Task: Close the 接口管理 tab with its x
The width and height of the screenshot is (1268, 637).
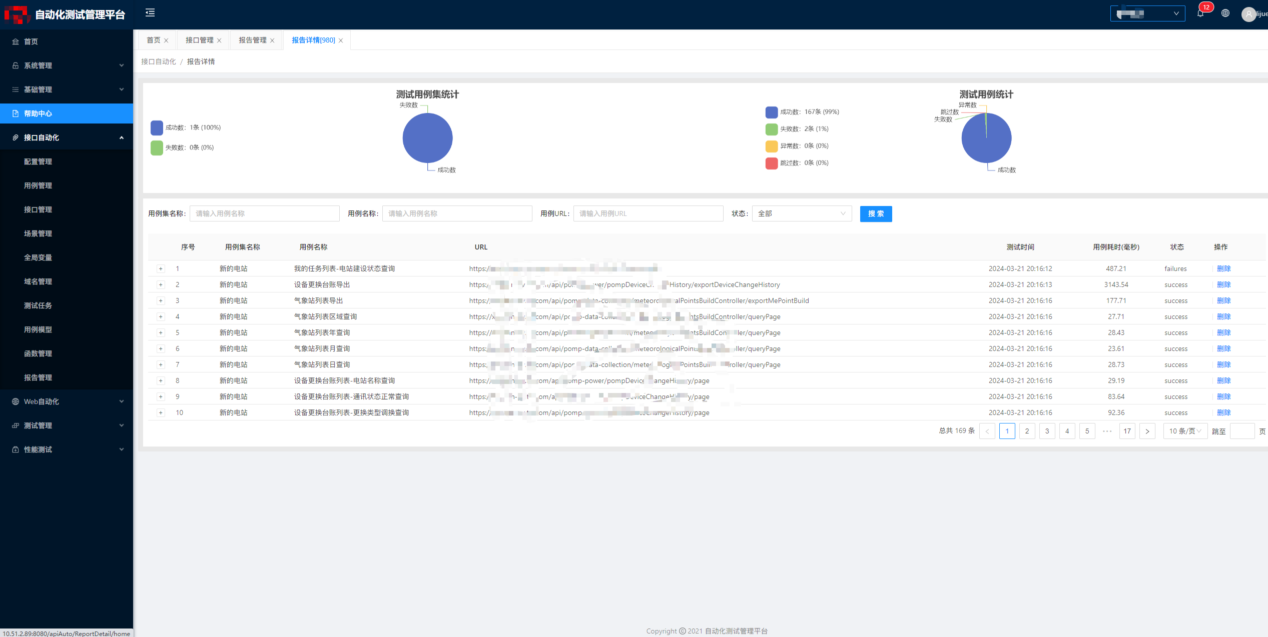Action: 219,40
